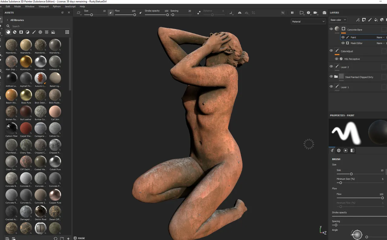
Task: Click the hide/isolate mesh icon in toolbar
Action: (x=283, y=13)
